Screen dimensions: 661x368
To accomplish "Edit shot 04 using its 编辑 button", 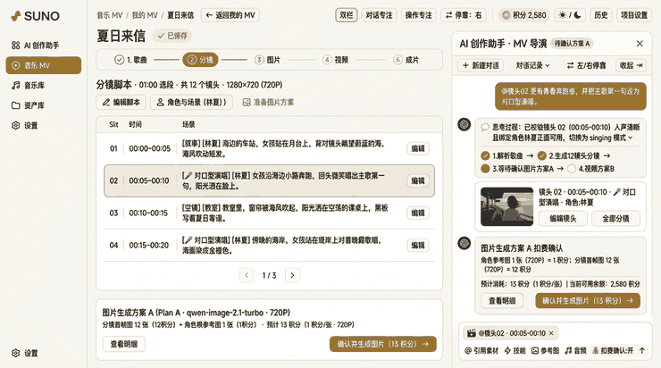I will (x=418, y=246).
